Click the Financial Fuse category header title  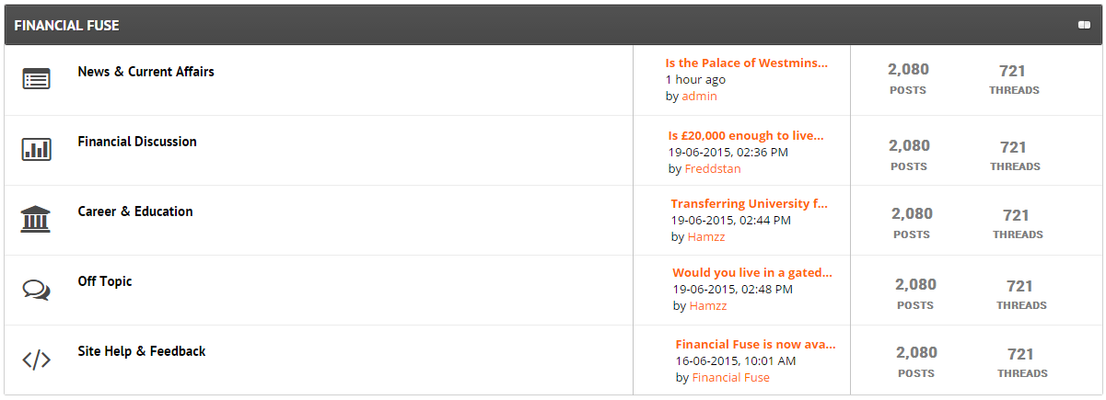66,26
